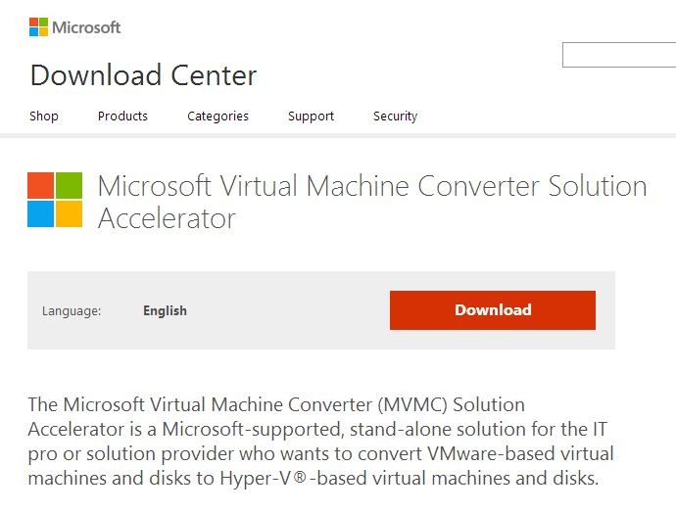676x513 pixels.
Task: Click the Language: label
Action: click(72, 311)
